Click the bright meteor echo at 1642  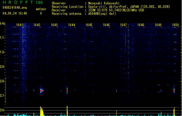point(42,90)
